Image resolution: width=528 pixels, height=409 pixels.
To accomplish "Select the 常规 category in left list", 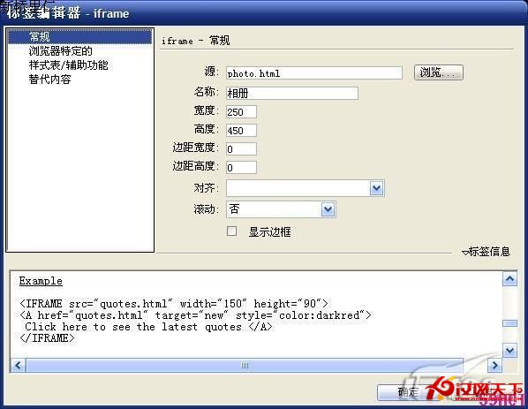I will click(x=80, y=36).
